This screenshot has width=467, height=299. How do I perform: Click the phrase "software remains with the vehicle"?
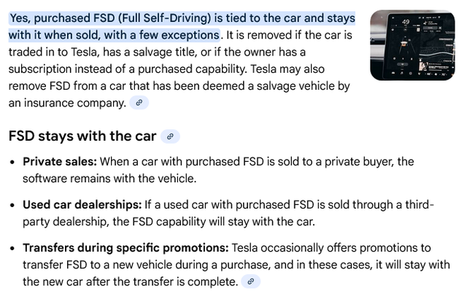click(x=110, y=179)
